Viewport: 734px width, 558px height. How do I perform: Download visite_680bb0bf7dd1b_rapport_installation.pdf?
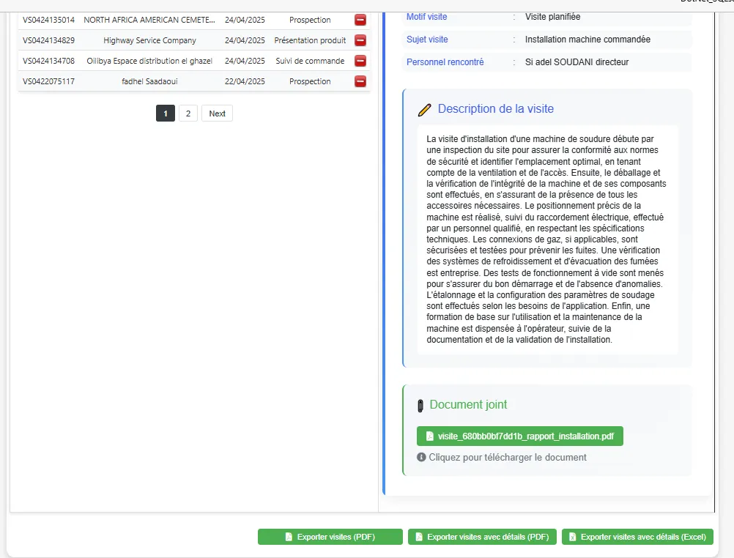click(519, 436)
